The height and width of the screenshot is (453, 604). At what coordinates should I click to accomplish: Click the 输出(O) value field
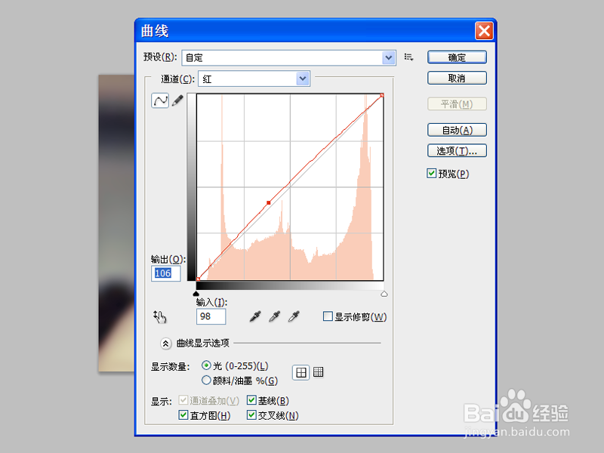pyautogui.click(x=166, y=273)
